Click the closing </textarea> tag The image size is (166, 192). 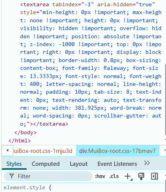51,124
